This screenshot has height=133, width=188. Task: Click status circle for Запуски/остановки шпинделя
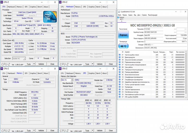point(120,60)
